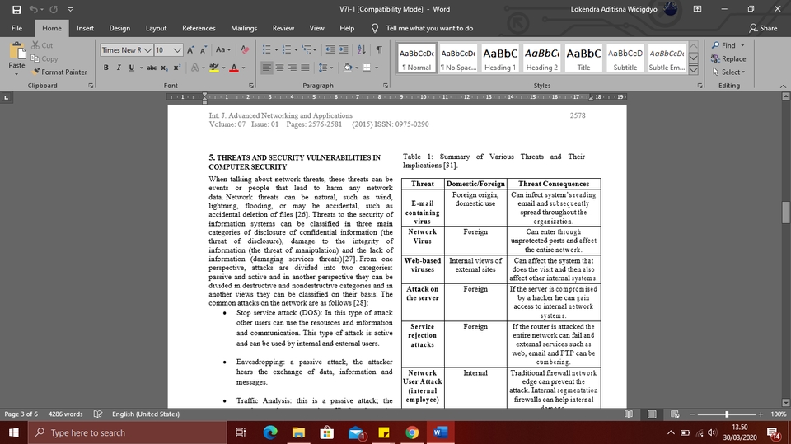Adjust the zoom slider handle
The width and height of the screenshot is (791, 444).
tap(727, 414)
